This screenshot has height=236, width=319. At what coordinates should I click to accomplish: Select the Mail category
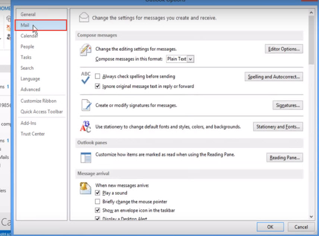coord(41,25)
